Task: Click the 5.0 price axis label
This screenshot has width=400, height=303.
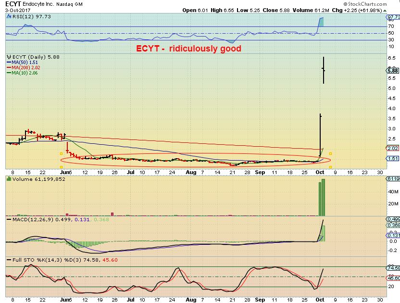Action: coord(392,88)
